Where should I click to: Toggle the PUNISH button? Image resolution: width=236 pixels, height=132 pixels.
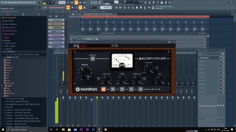(x=93, y=59)
